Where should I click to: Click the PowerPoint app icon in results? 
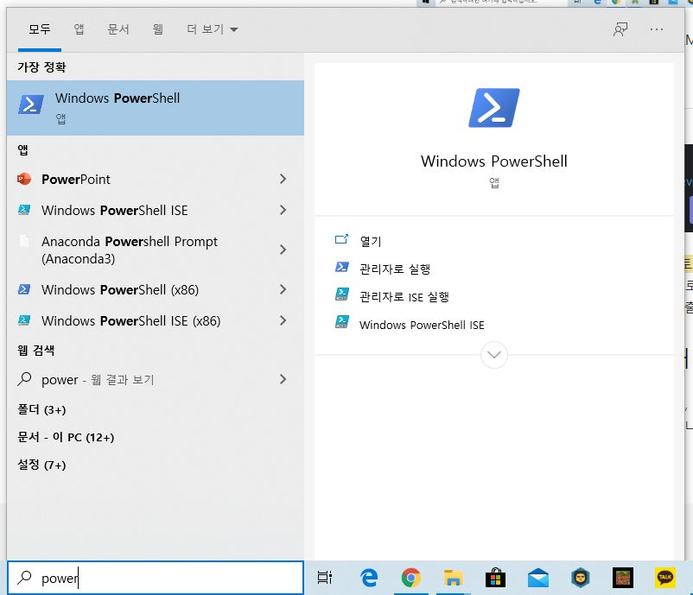click(24, 179)
